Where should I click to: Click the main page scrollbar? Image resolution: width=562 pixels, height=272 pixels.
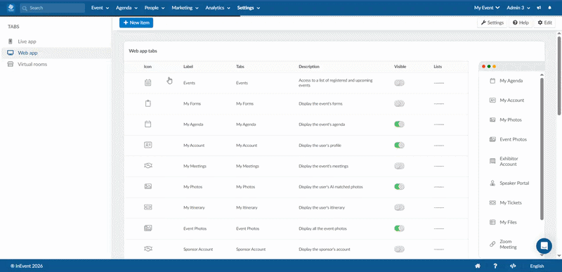click(x=558, y=75)
